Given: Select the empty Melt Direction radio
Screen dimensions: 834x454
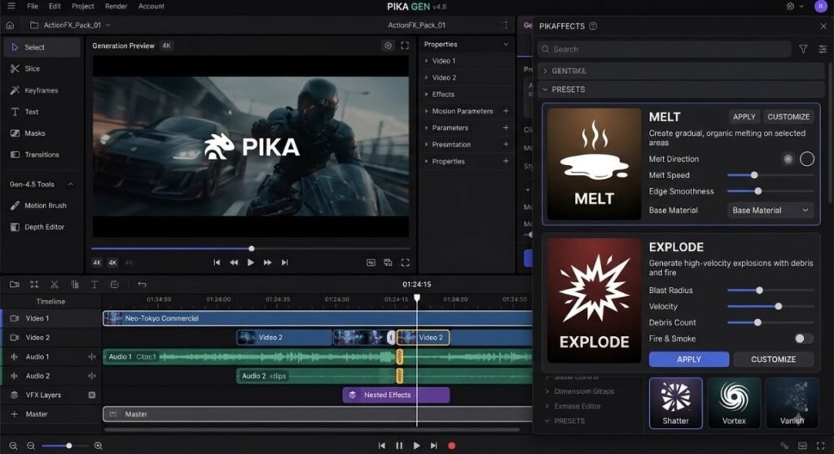Looking at the screenshot, I should [807, 159].
